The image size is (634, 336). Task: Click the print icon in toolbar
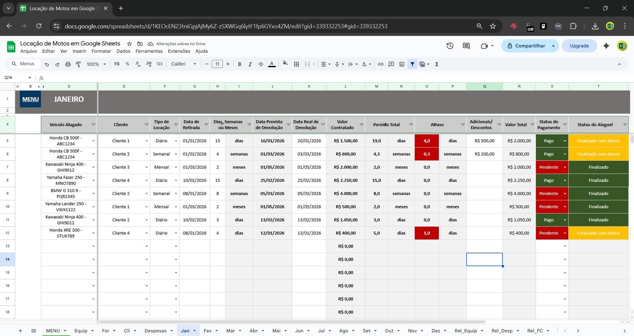click(x=68, y=64)
